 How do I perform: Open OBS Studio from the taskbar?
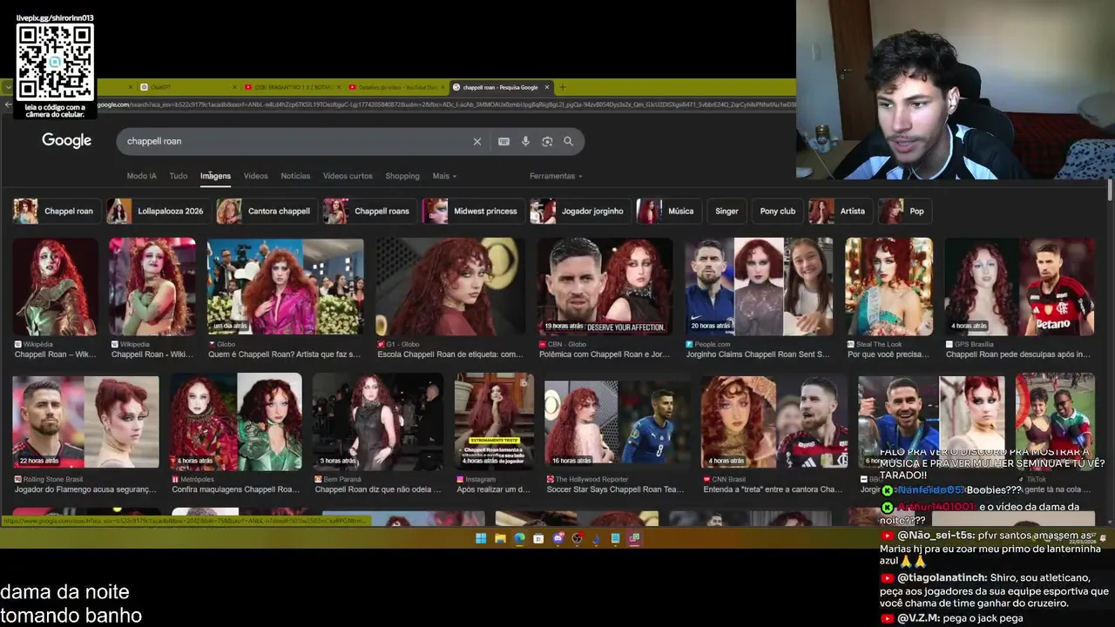coord(577,538)
